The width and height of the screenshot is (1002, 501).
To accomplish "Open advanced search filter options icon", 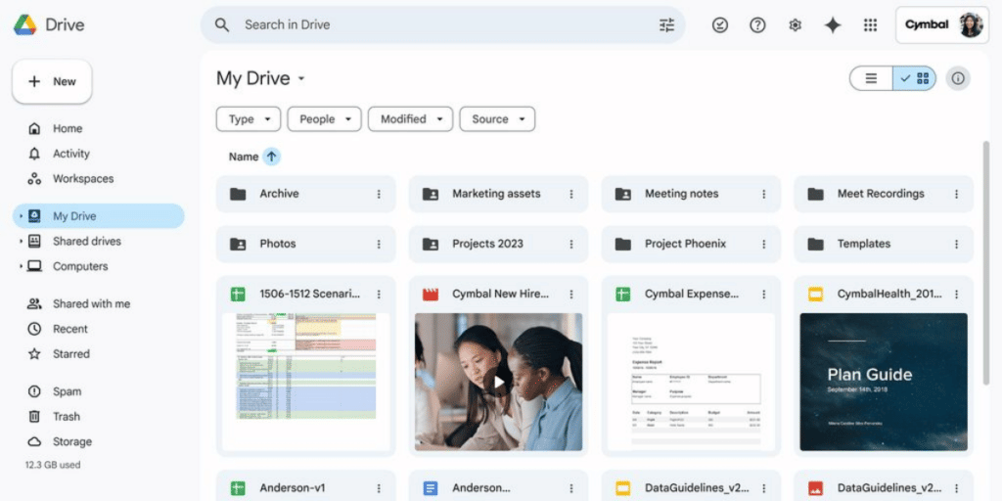I will 666,24.
